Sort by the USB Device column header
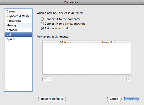The width and height of the screenshot is (144, 105). tap(65, 42)
